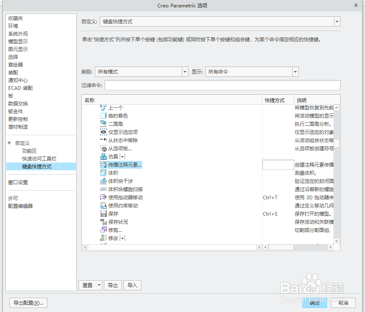
Task: Close the Creo Parametric 选项 dialog
Action: (356, 5)
